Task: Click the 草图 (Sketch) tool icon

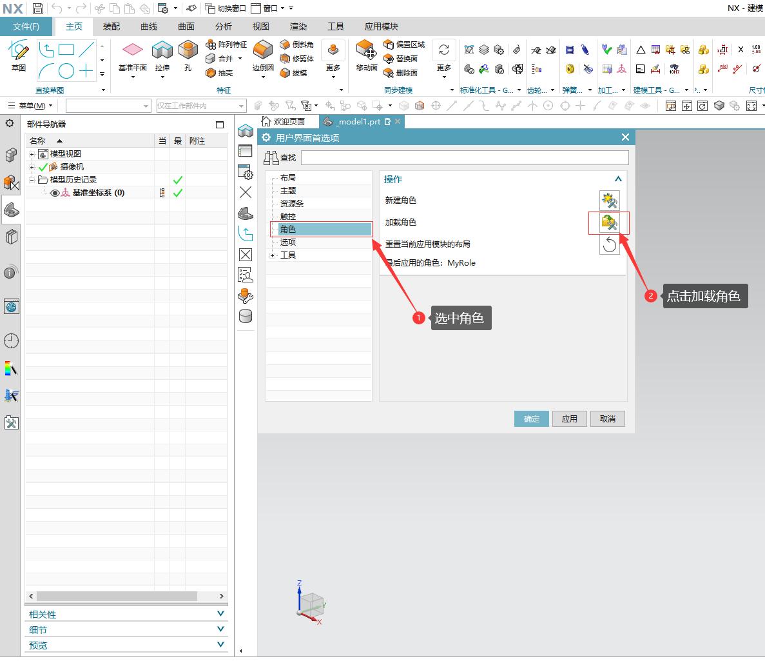Action: tap(19, 52)
